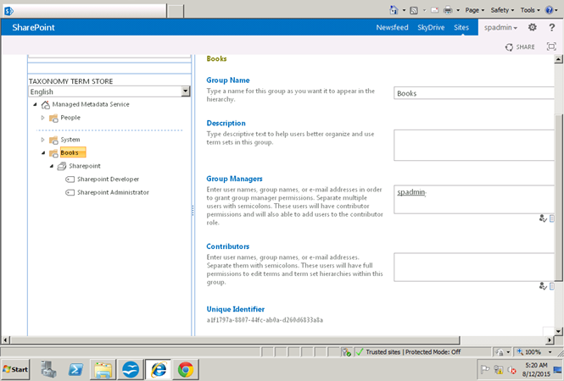Viewport: 564px width, 381px height.
Task: Open the IE Help question mark icon
Action: point(550,10)
